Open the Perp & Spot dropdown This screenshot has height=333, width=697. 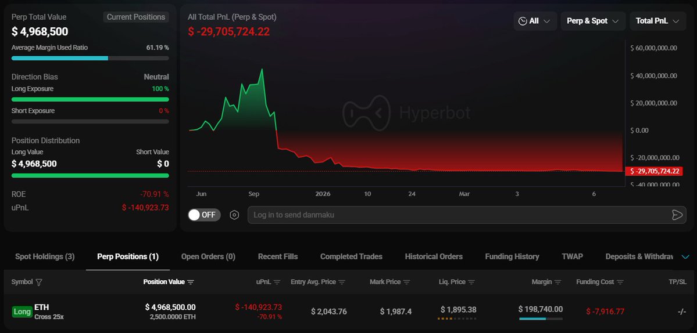pyautogui.click(x=593, y=21)
